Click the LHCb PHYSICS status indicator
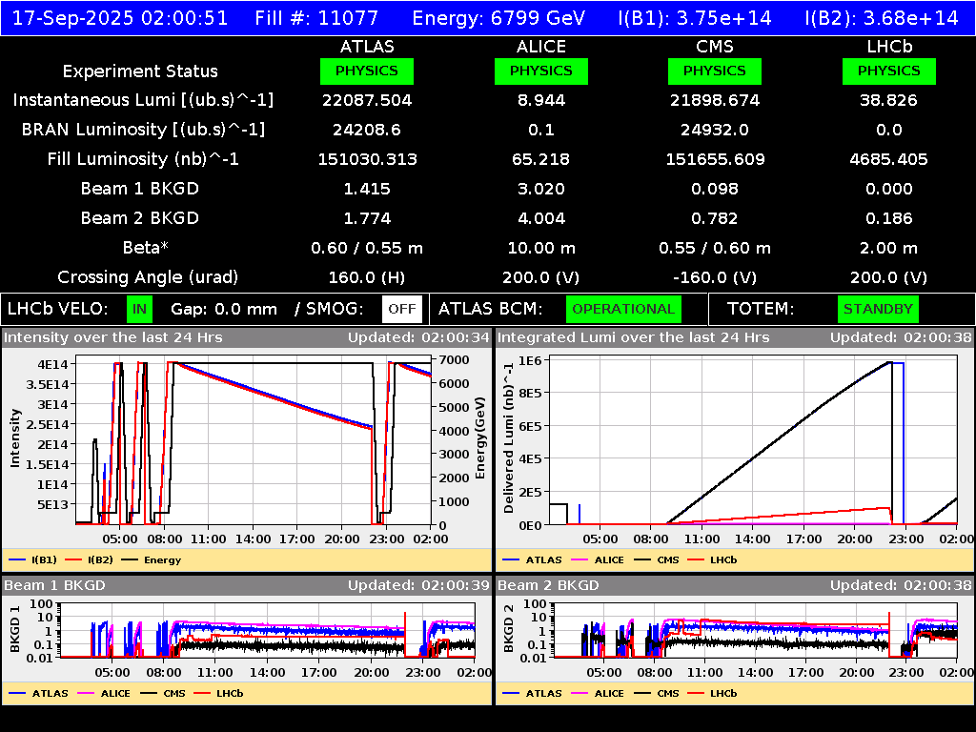 point(888,71)
